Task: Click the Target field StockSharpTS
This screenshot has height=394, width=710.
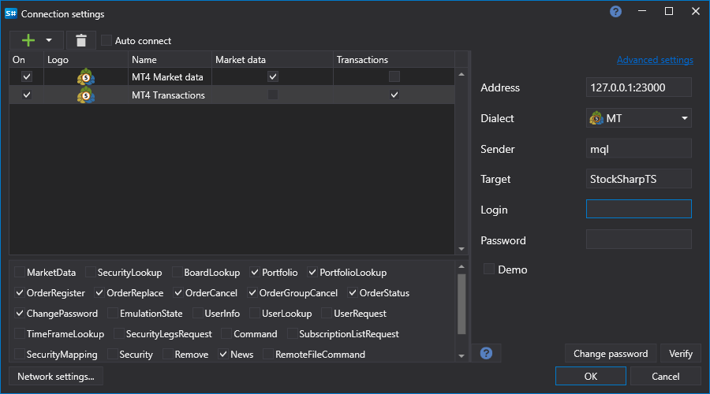Action: (638, 179)
